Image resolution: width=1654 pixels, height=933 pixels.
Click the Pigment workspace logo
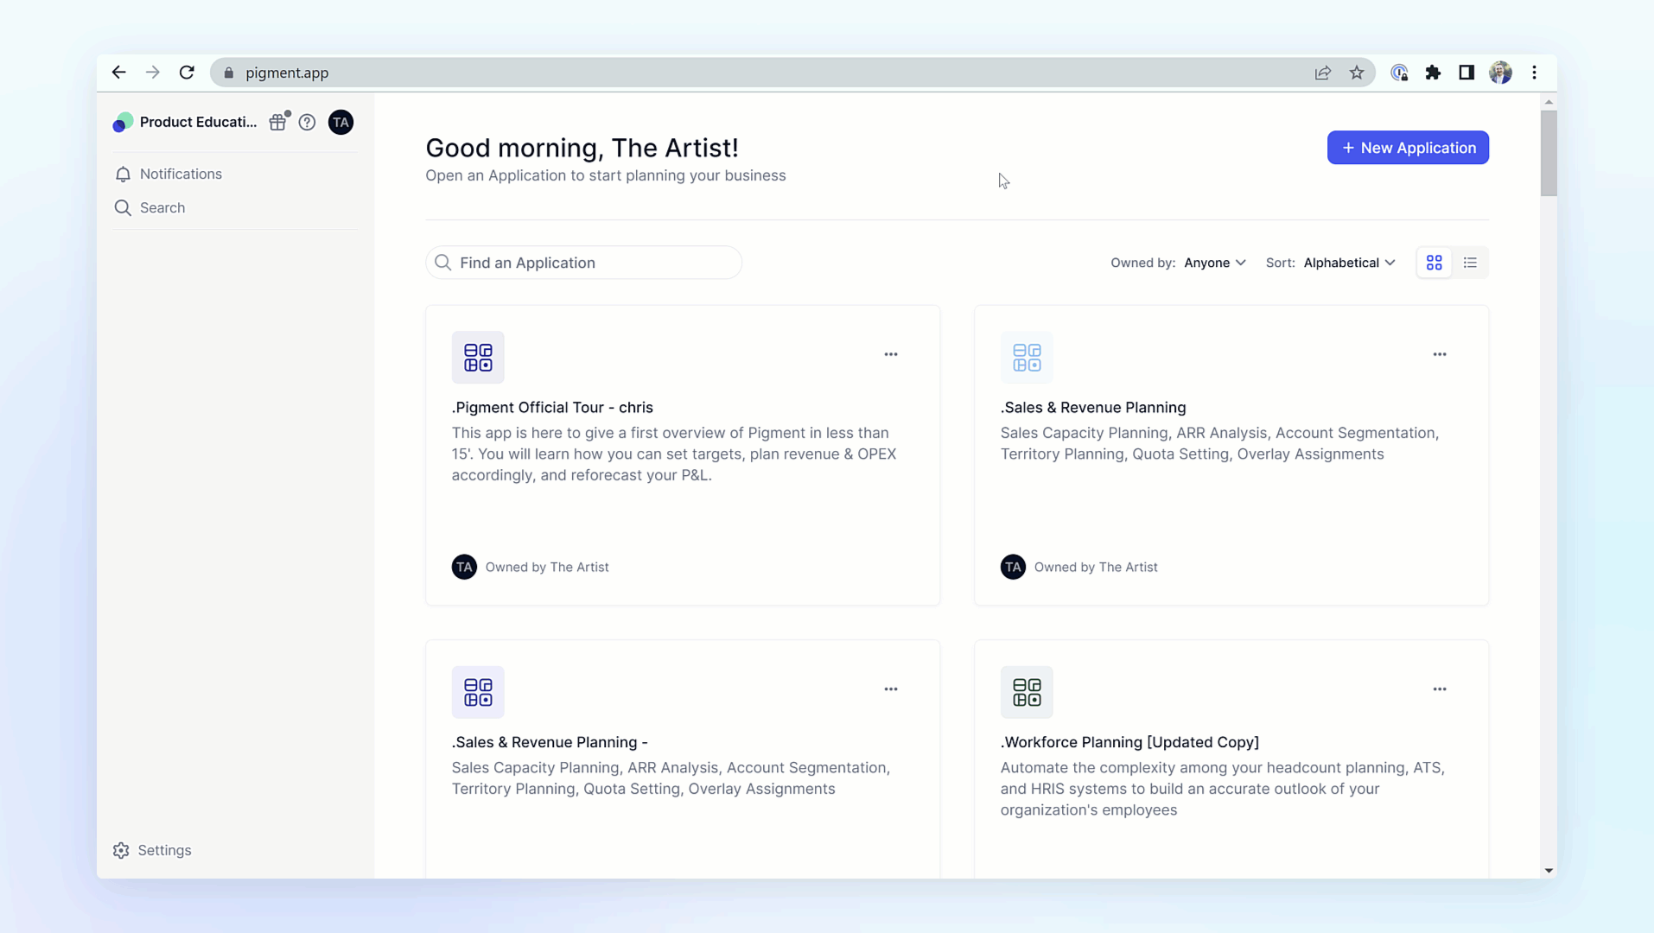click(x=123, y=122)
